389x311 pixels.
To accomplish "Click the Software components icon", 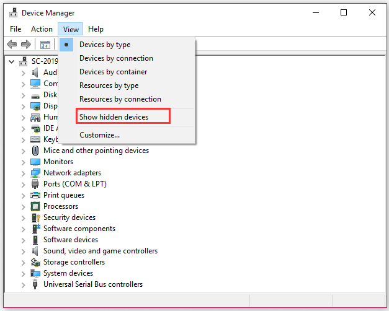I will click(36, 229).
